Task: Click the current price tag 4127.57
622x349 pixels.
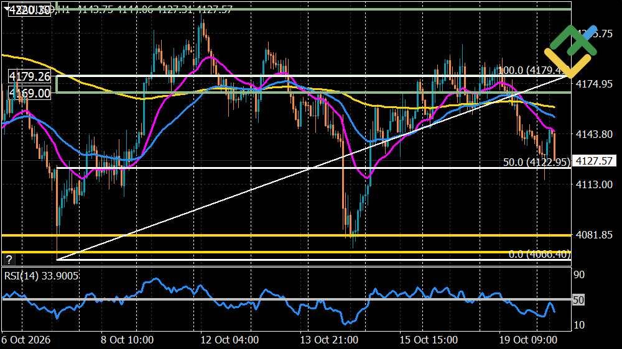Action: [x=594, y=161]
